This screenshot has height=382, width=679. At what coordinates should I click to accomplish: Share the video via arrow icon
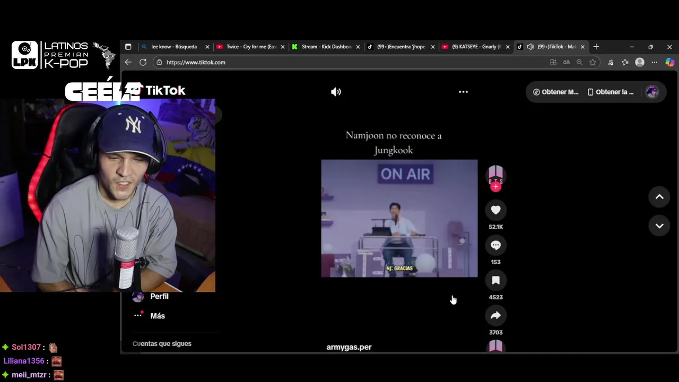[x=495, y=315]
